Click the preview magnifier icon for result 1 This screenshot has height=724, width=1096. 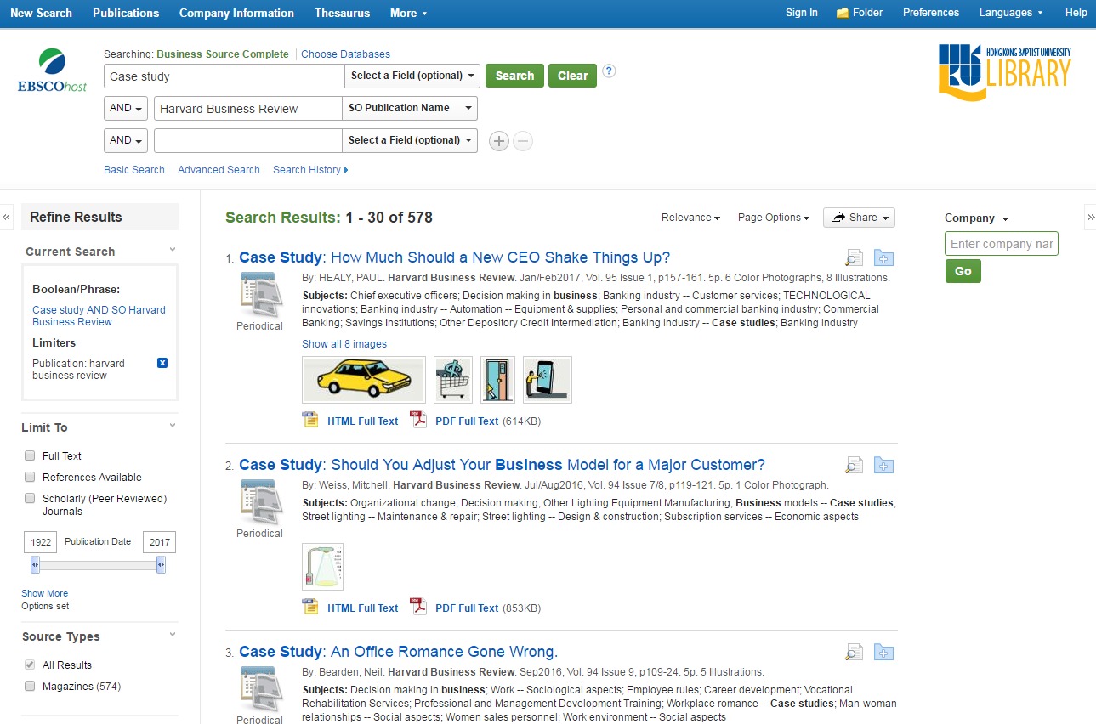click(x=853, y=258)
